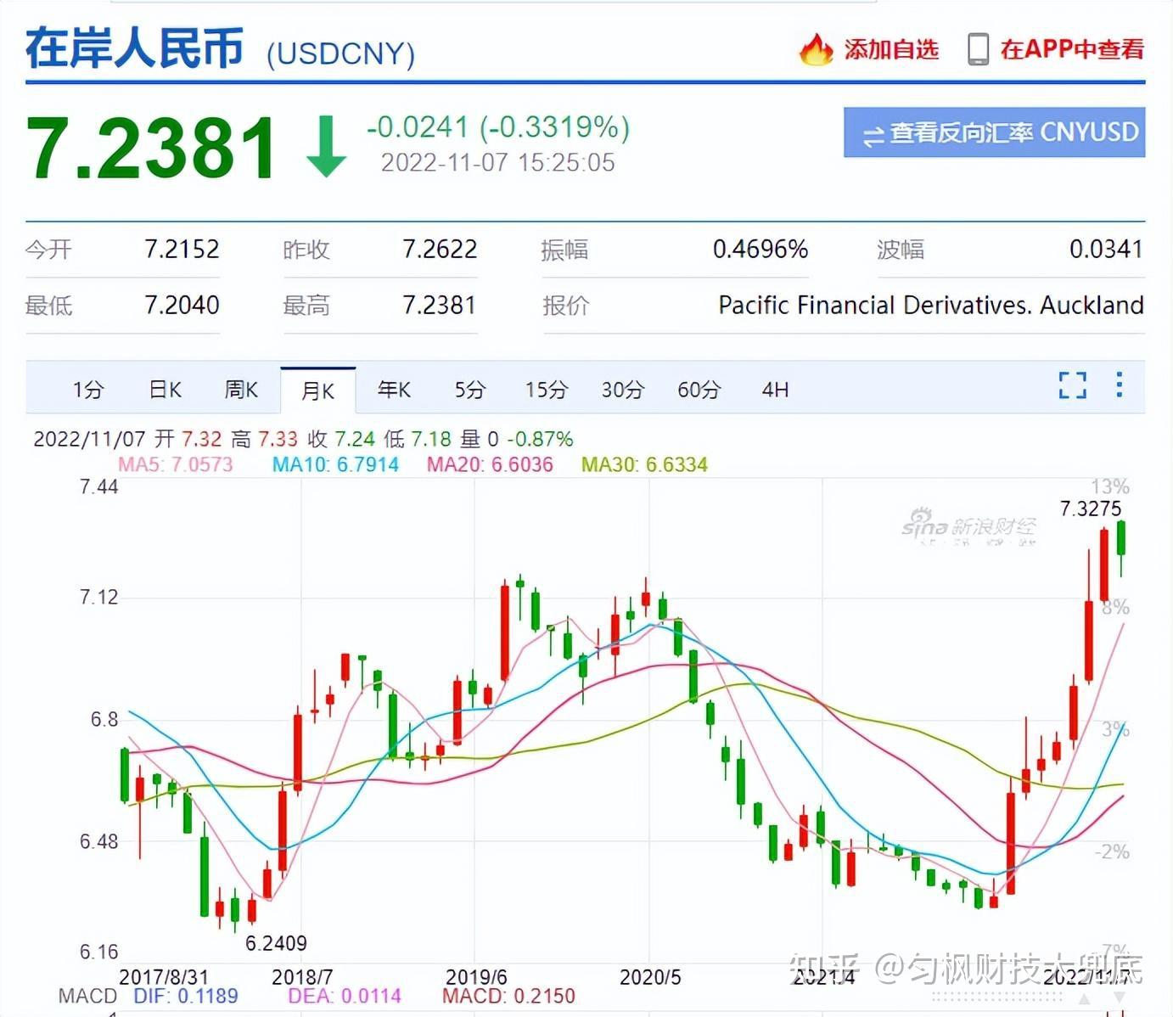
Task: Click the MACD: 0.2150 indicator label
Action: point(508,996)
